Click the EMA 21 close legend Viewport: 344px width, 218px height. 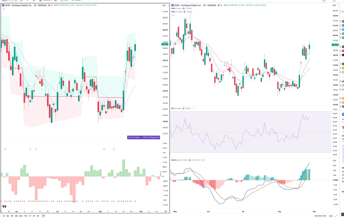point(177,12)
